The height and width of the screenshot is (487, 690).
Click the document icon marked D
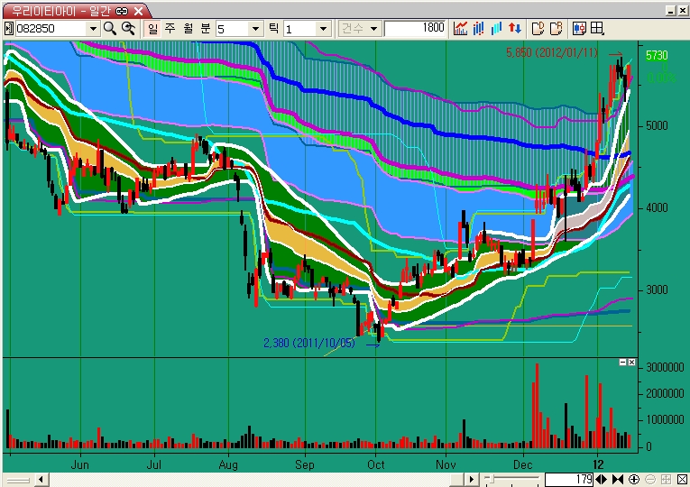(x=538, y=28)
